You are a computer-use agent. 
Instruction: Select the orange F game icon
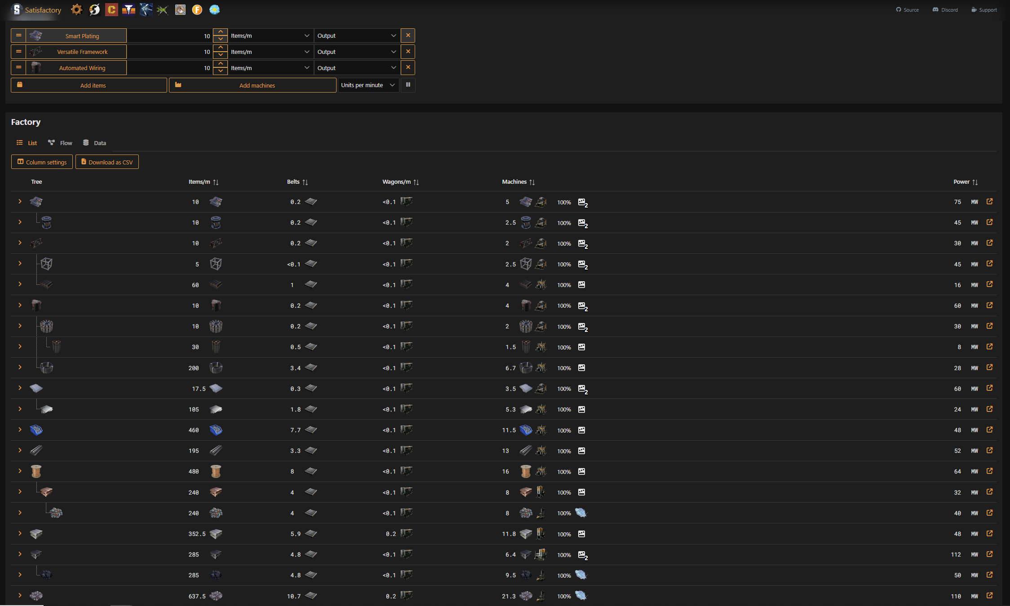click(x=197, y=9)
